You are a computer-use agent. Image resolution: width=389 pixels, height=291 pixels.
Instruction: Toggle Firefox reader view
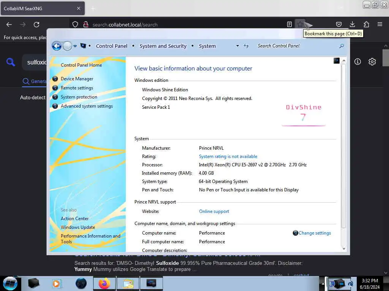tap(289, 24)
